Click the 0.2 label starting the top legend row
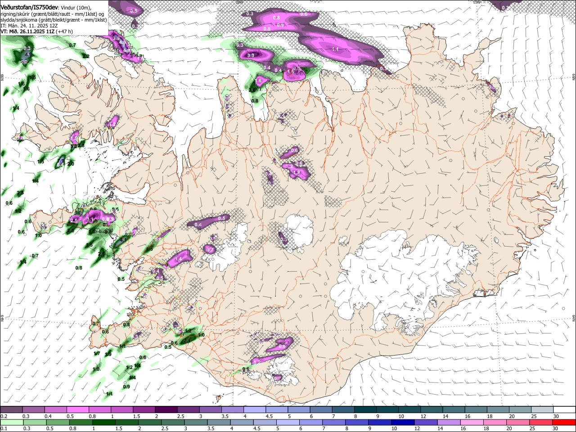This screenshot has width=576, height=432. pyautogui.click(x=4, y=416)
